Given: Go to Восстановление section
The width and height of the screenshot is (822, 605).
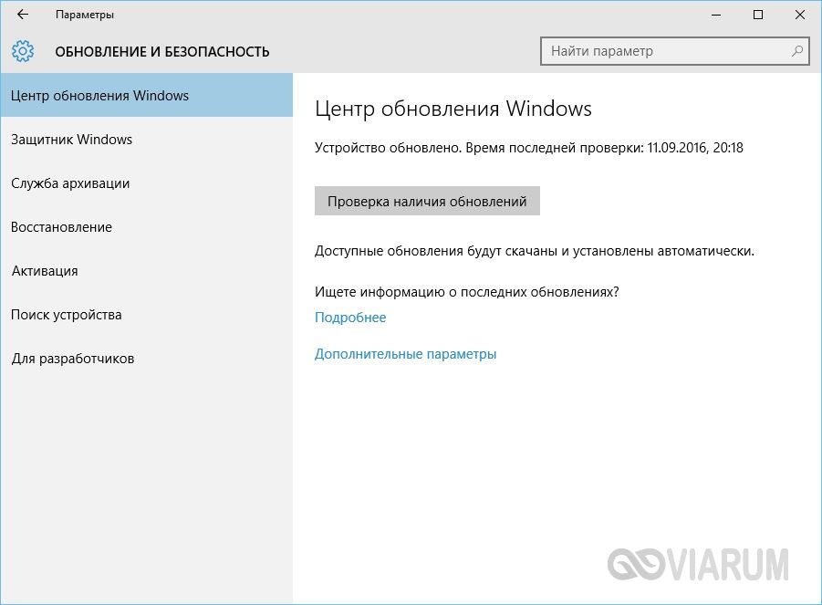Looking at the screenshot, I should (x=146, y=227).
